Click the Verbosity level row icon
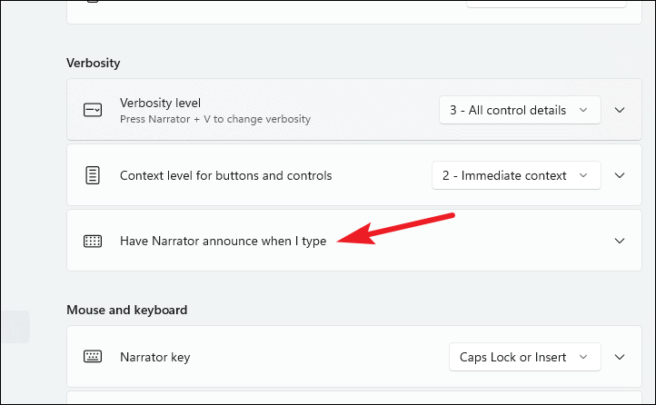The image size is (656, 405). (93, 111)
